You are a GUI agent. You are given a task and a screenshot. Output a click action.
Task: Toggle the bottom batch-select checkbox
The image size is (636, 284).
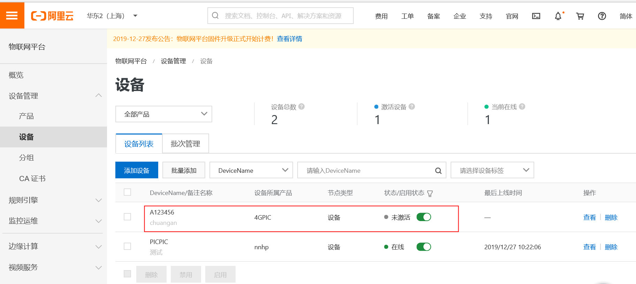coord(128,274)
